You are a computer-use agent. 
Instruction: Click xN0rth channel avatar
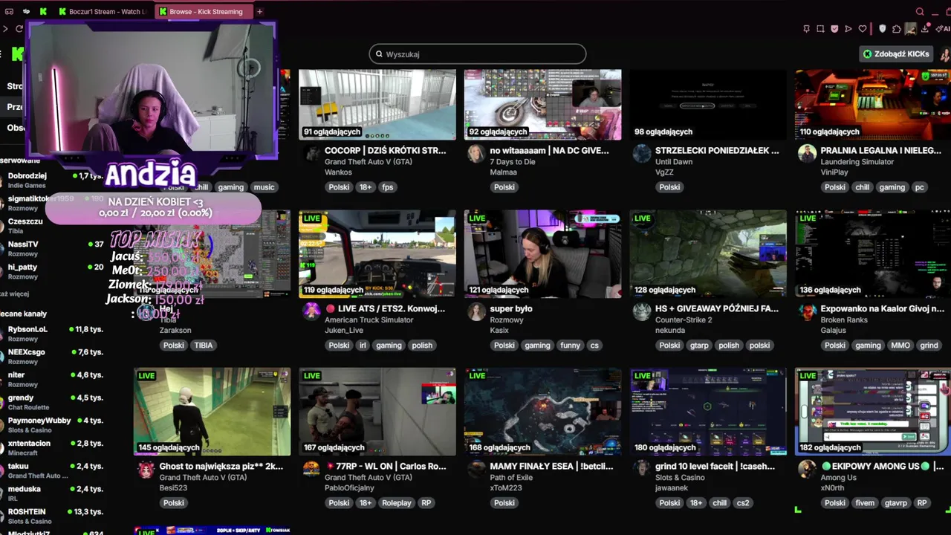(x=807, y=470)
